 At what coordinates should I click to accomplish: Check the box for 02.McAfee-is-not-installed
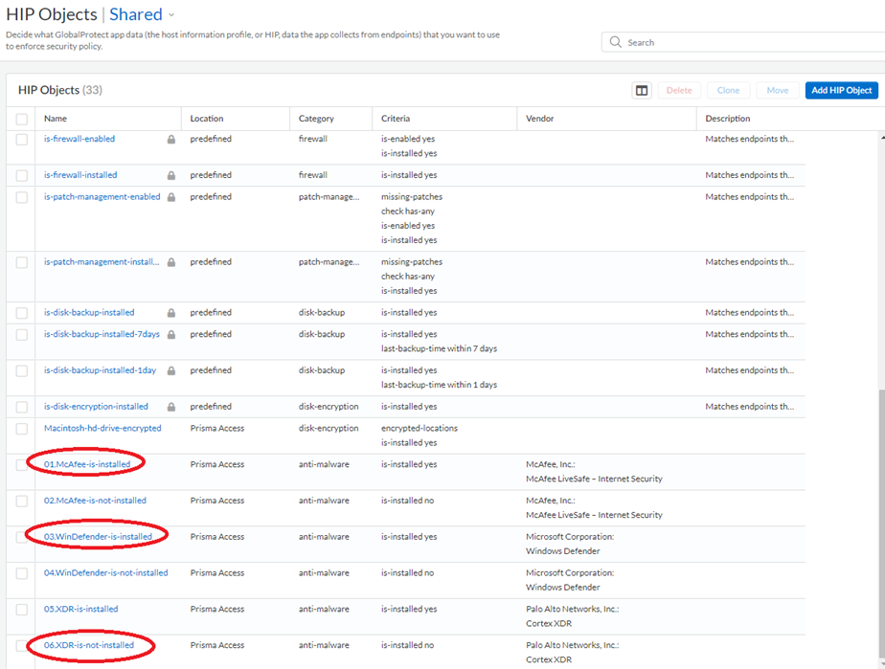22,501
